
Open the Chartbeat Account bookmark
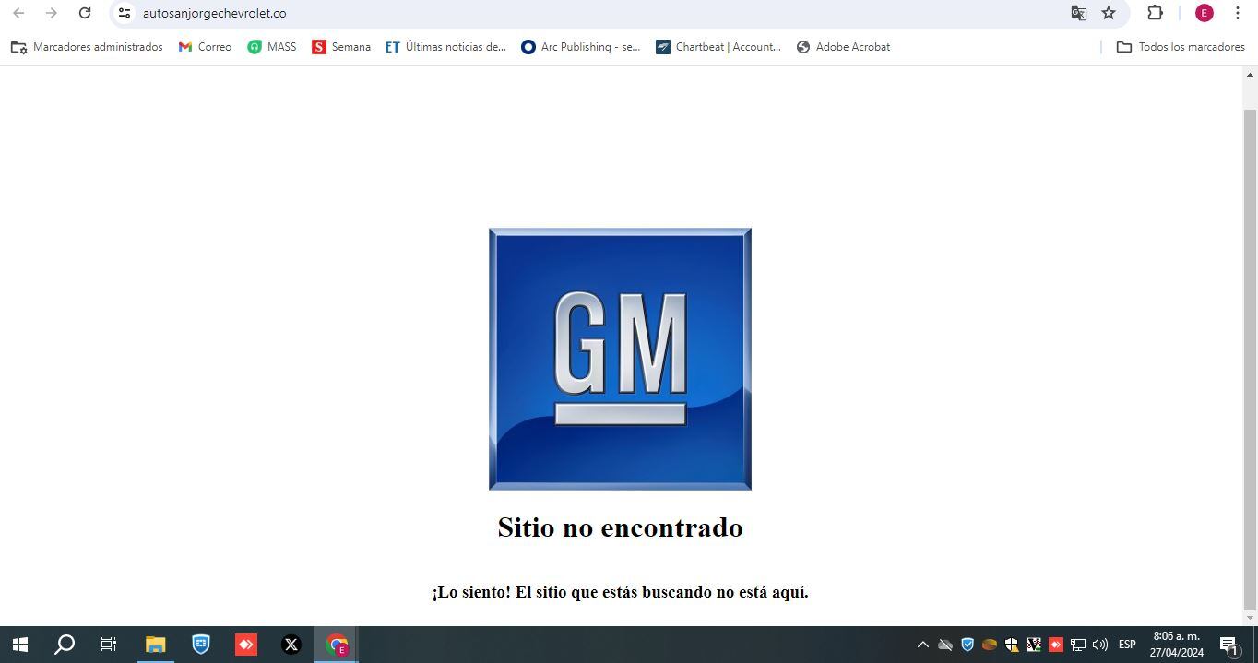718,46
